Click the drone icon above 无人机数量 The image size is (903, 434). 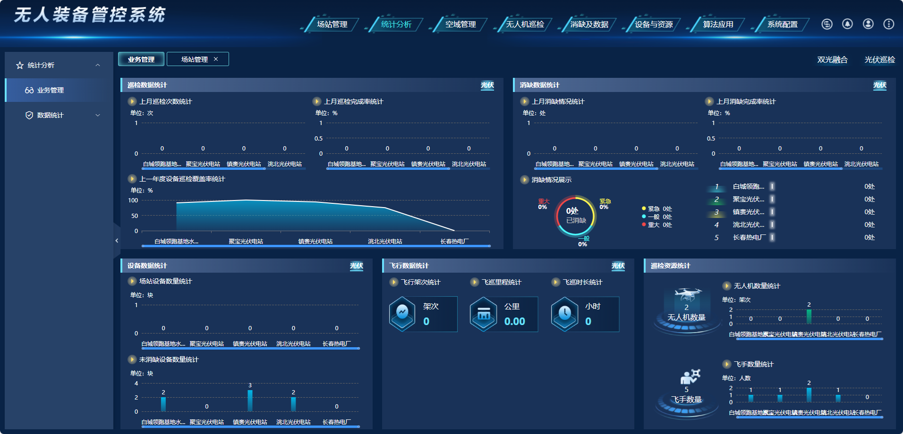click(687, 295)
